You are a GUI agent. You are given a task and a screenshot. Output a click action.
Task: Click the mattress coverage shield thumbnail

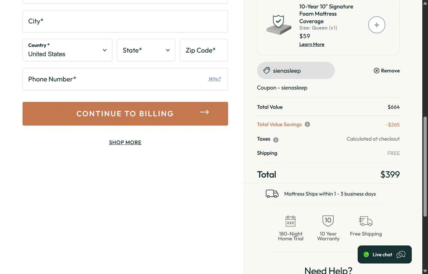(279, 25)
